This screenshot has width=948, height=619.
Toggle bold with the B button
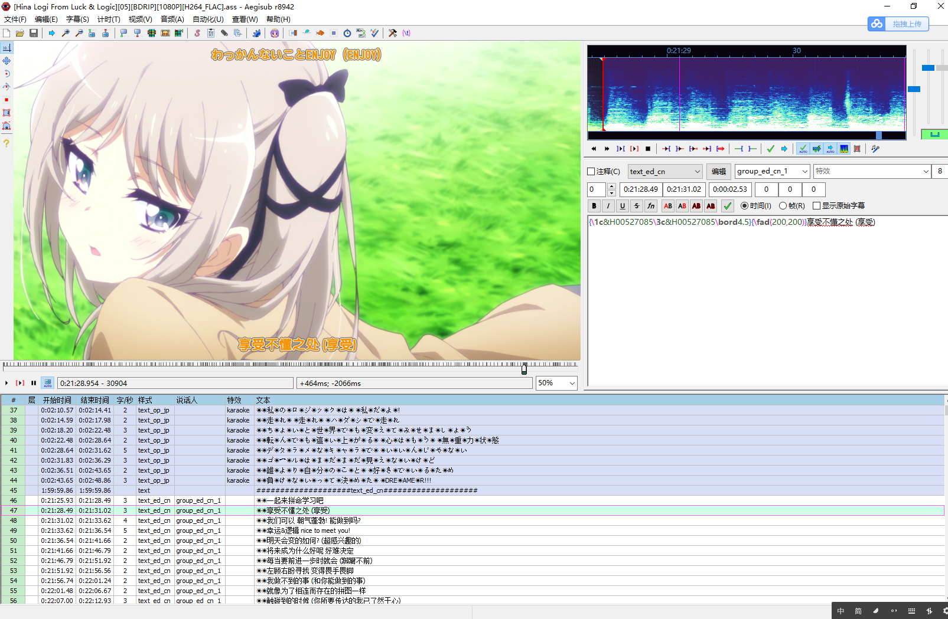[x=594, y=206]
